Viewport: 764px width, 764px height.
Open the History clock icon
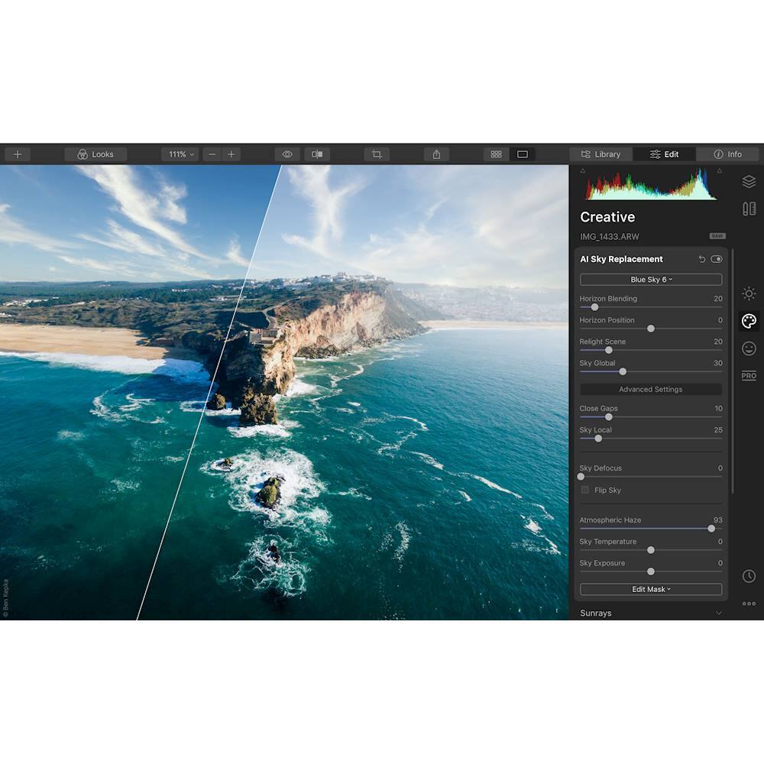tap(749, 576)
